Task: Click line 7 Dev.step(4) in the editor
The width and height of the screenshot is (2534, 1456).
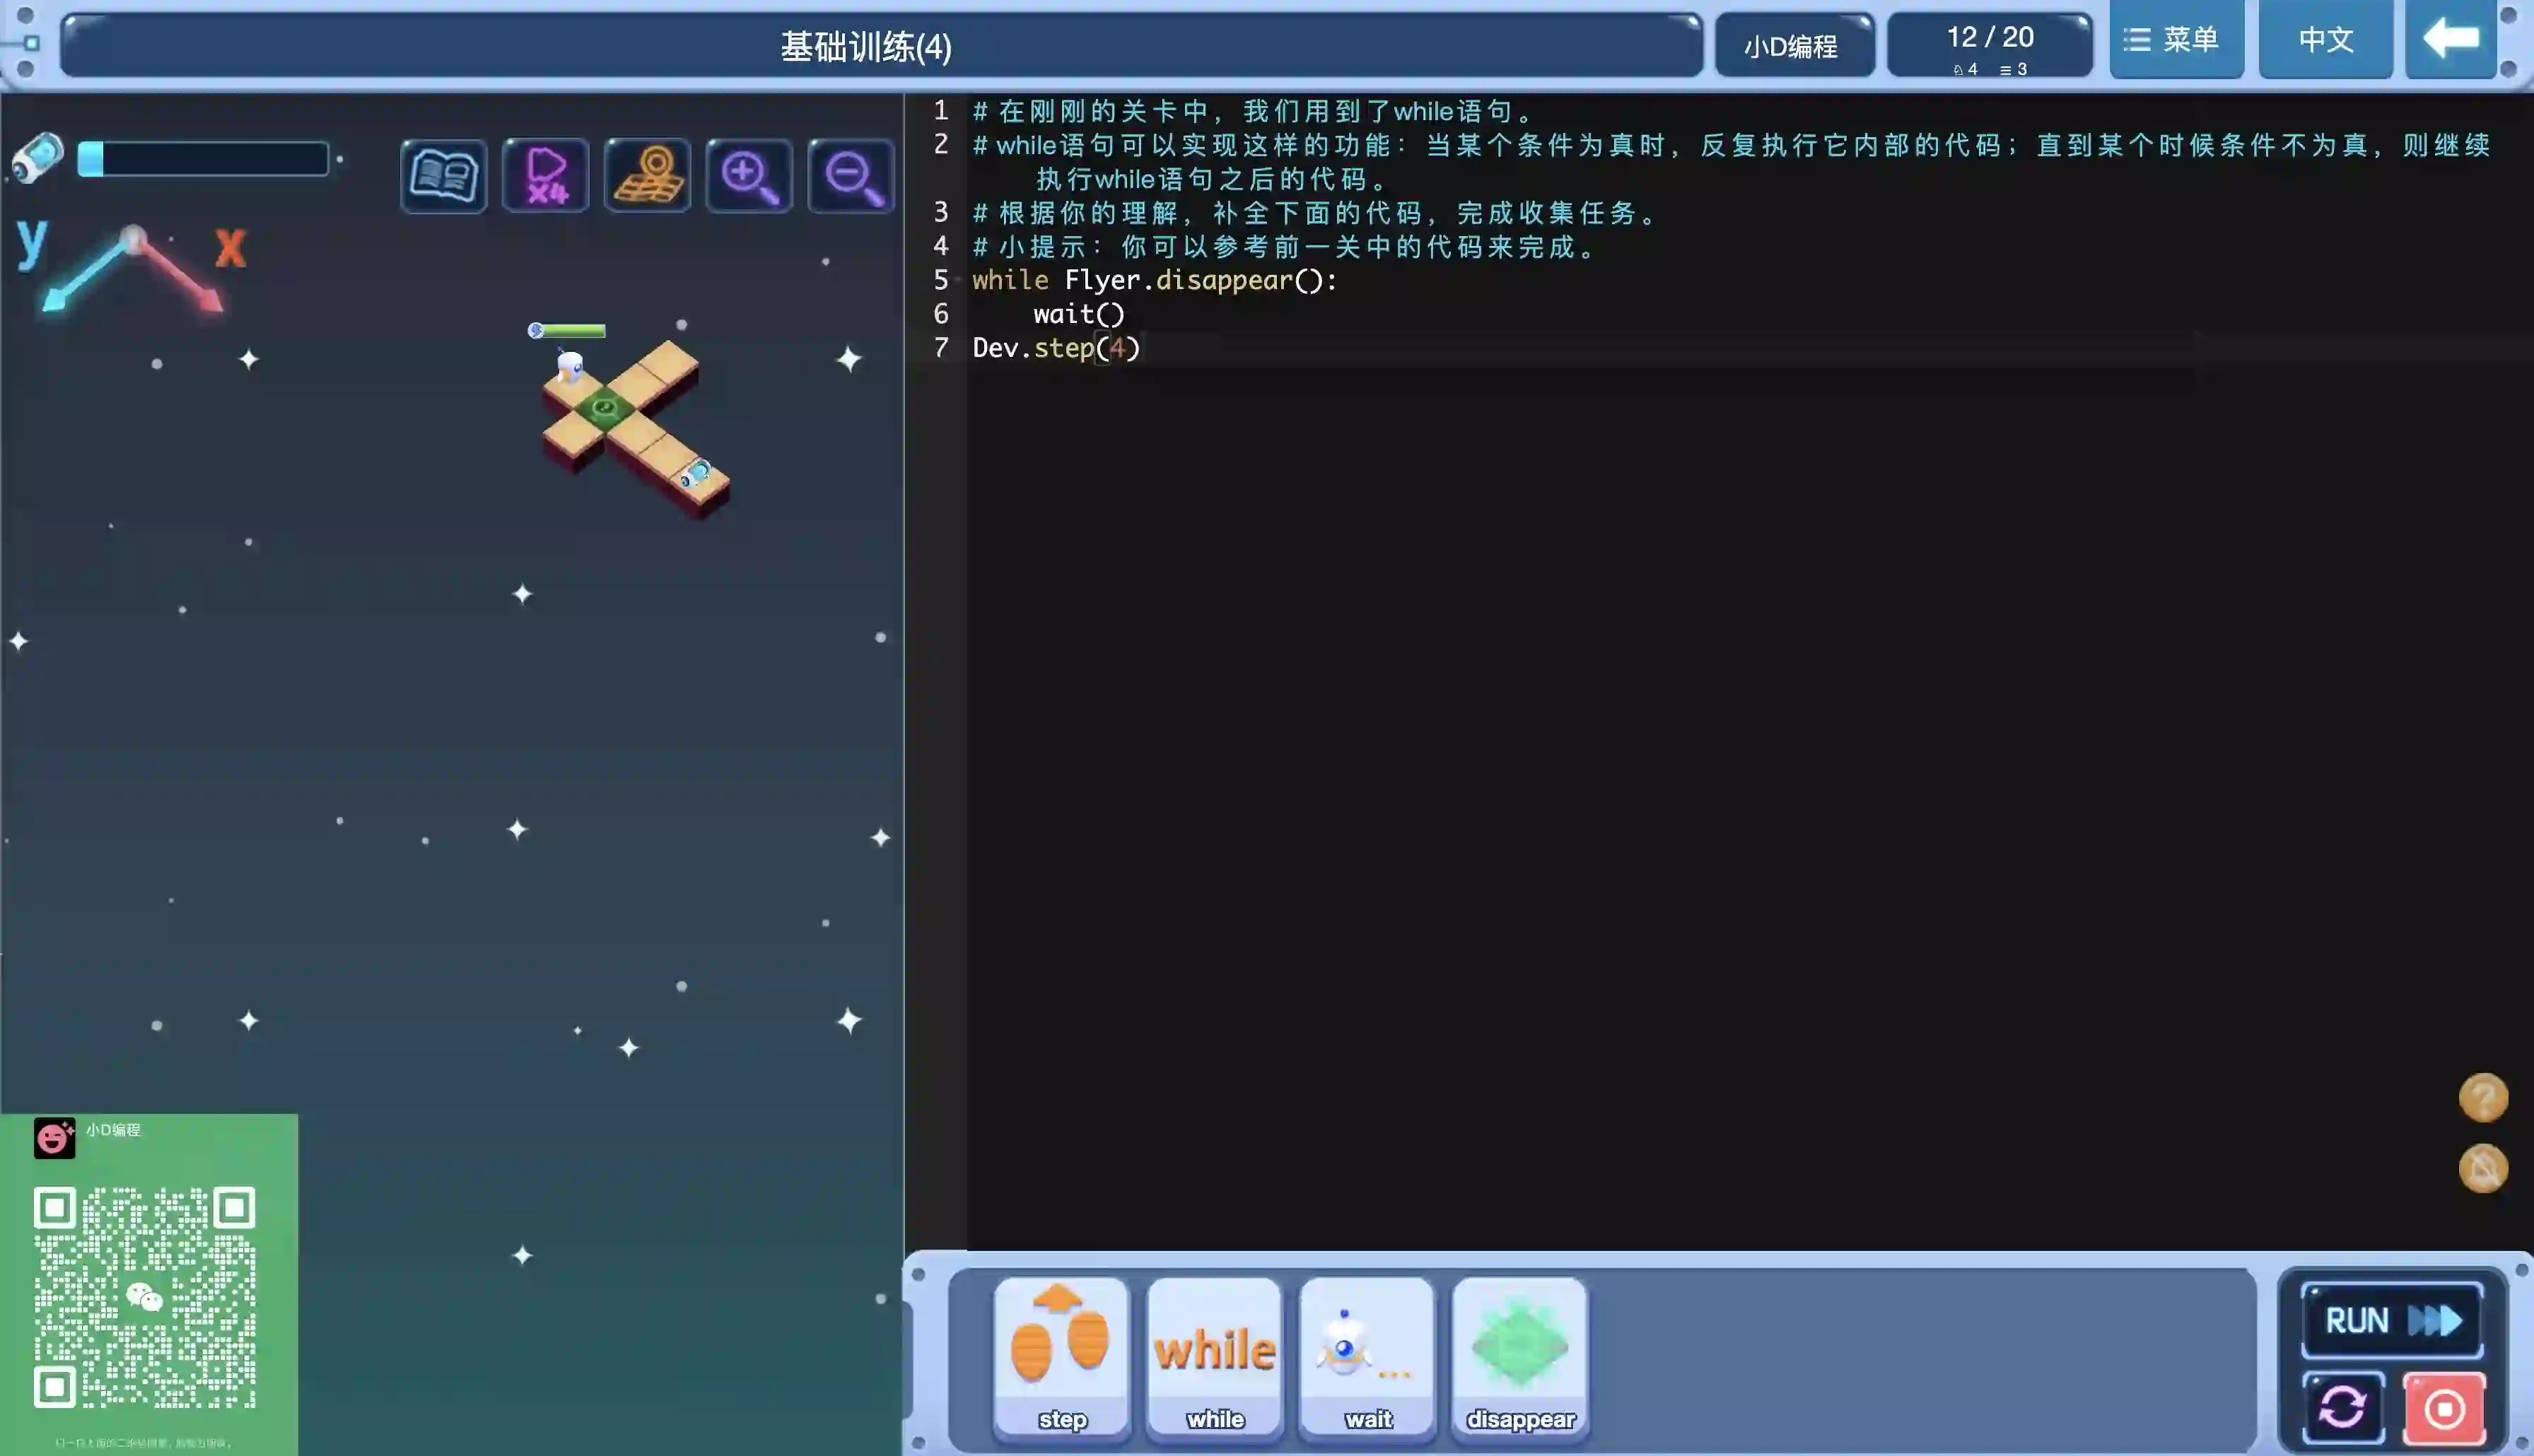Action: pos(1056,348)
